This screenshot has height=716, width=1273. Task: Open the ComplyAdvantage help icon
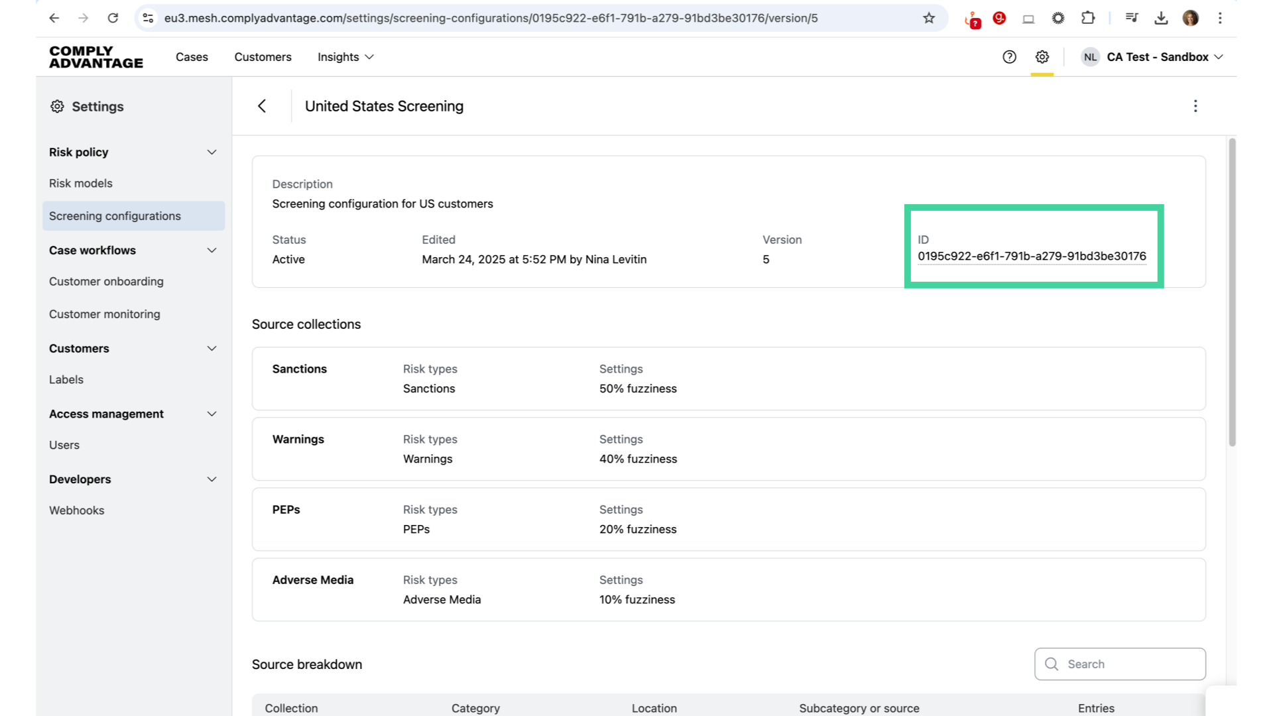point(1009,57)
